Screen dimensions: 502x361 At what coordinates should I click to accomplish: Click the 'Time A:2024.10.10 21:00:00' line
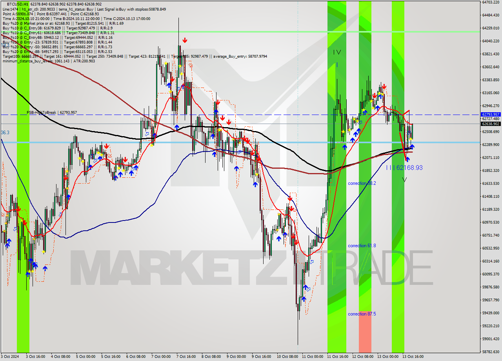[x=76, y=18]
